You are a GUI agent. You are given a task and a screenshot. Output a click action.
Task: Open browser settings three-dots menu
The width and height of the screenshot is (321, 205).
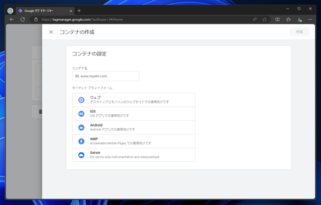(x=310, y=19)
